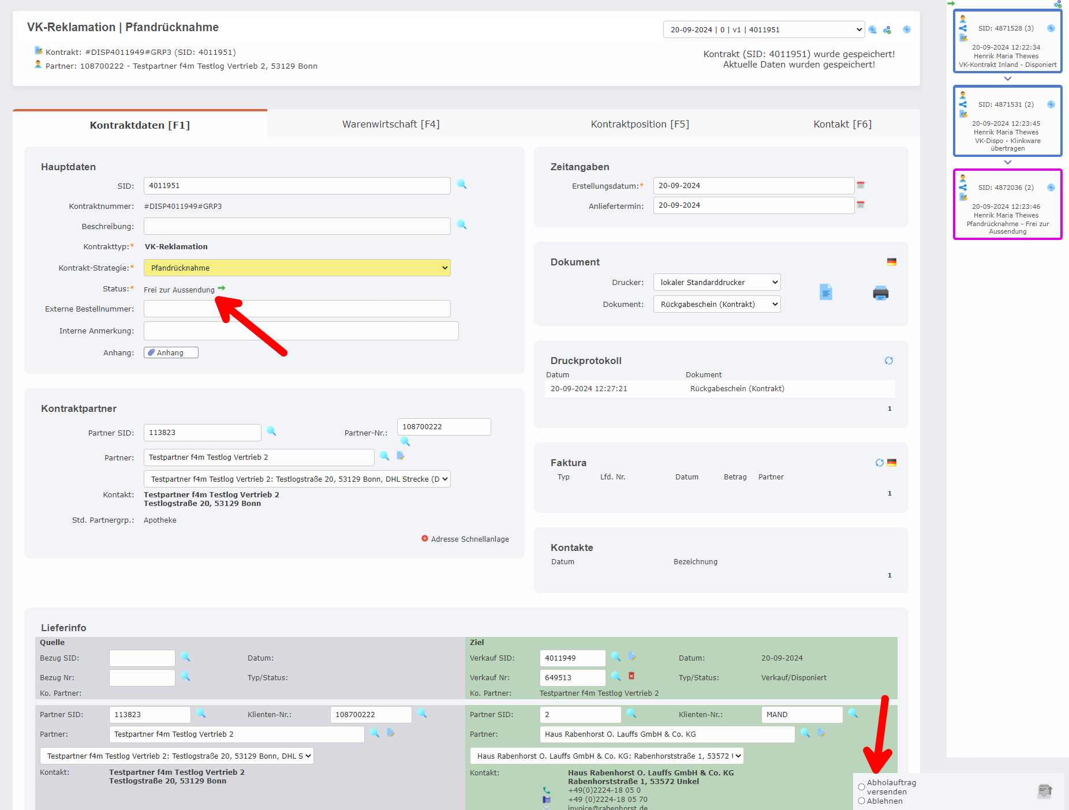
Task: Click into the Interne Anmerkung field
Action: point(301,331)
